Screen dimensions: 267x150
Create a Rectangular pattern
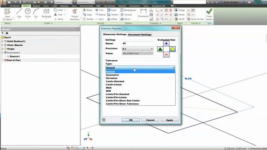[x=128, y=10]
